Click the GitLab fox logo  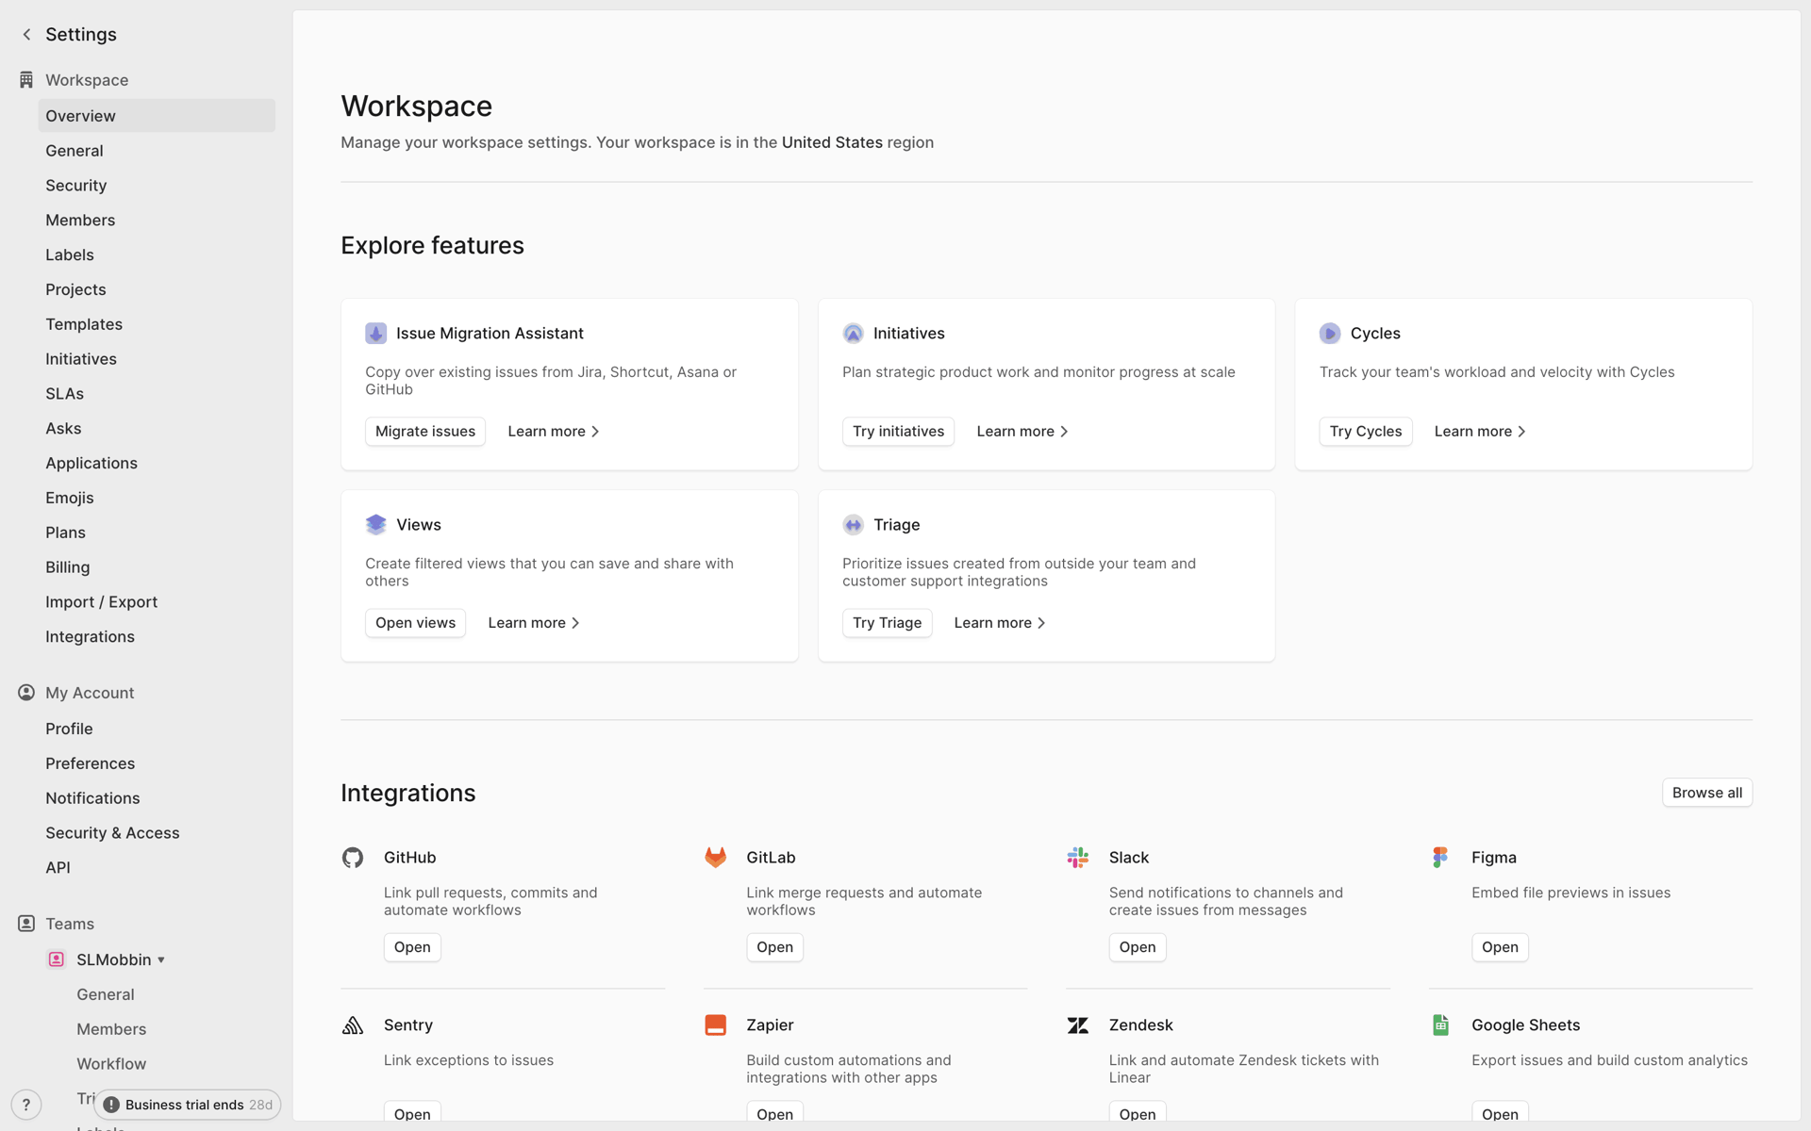[x=716, y=858]
